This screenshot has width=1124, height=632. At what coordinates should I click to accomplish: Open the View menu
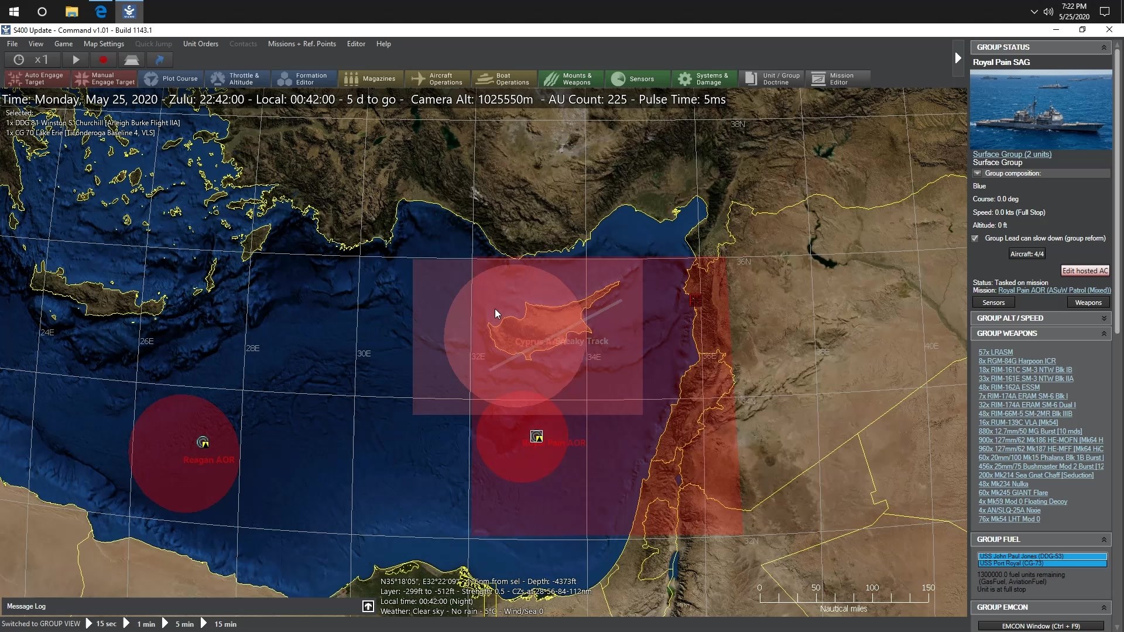(x=36, y=44)
